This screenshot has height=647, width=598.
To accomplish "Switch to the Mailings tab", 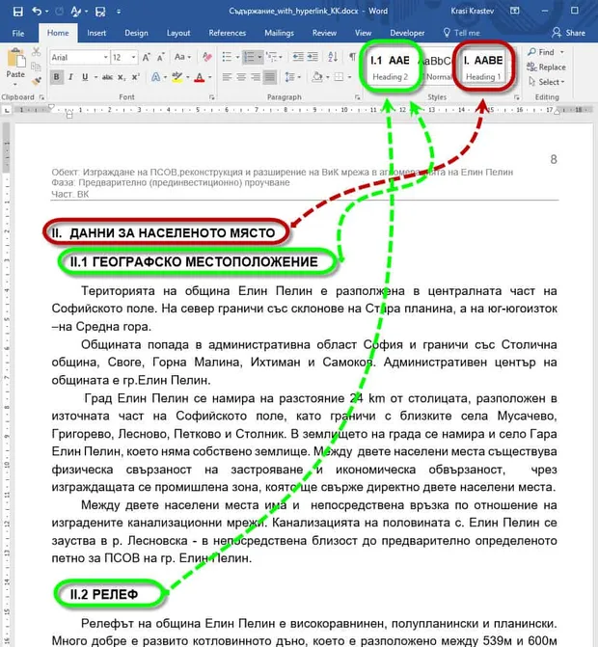I will pos(280,33).
